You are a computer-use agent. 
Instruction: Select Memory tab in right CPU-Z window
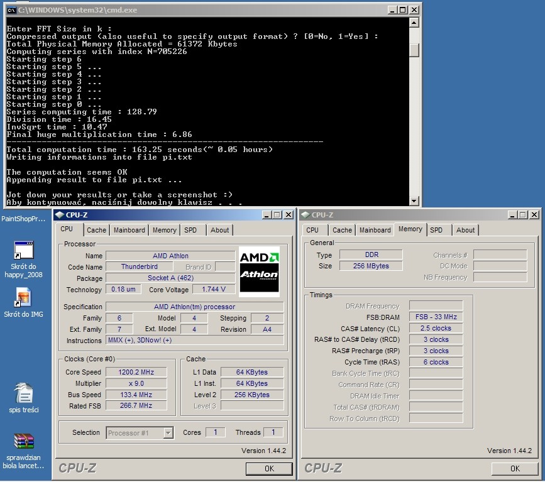pos(410,229)
